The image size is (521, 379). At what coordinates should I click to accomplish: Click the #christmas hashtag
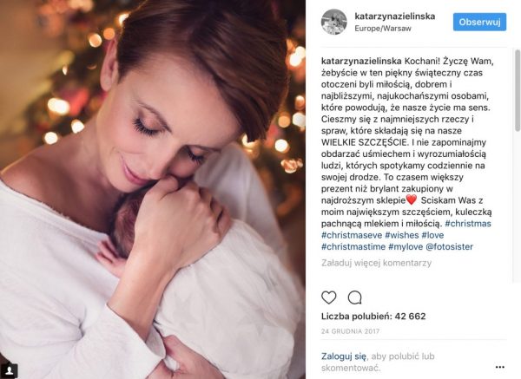pyautogui.click(x=468, y=224)
